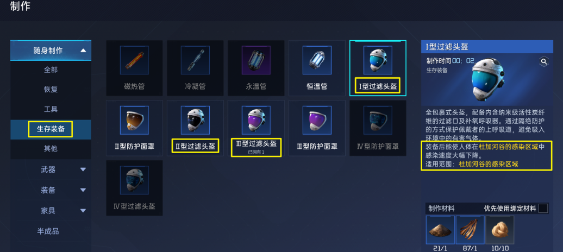Click the first crafting material thumbnail 21/1
Screen dimensions: 563x252
(440, 230)
